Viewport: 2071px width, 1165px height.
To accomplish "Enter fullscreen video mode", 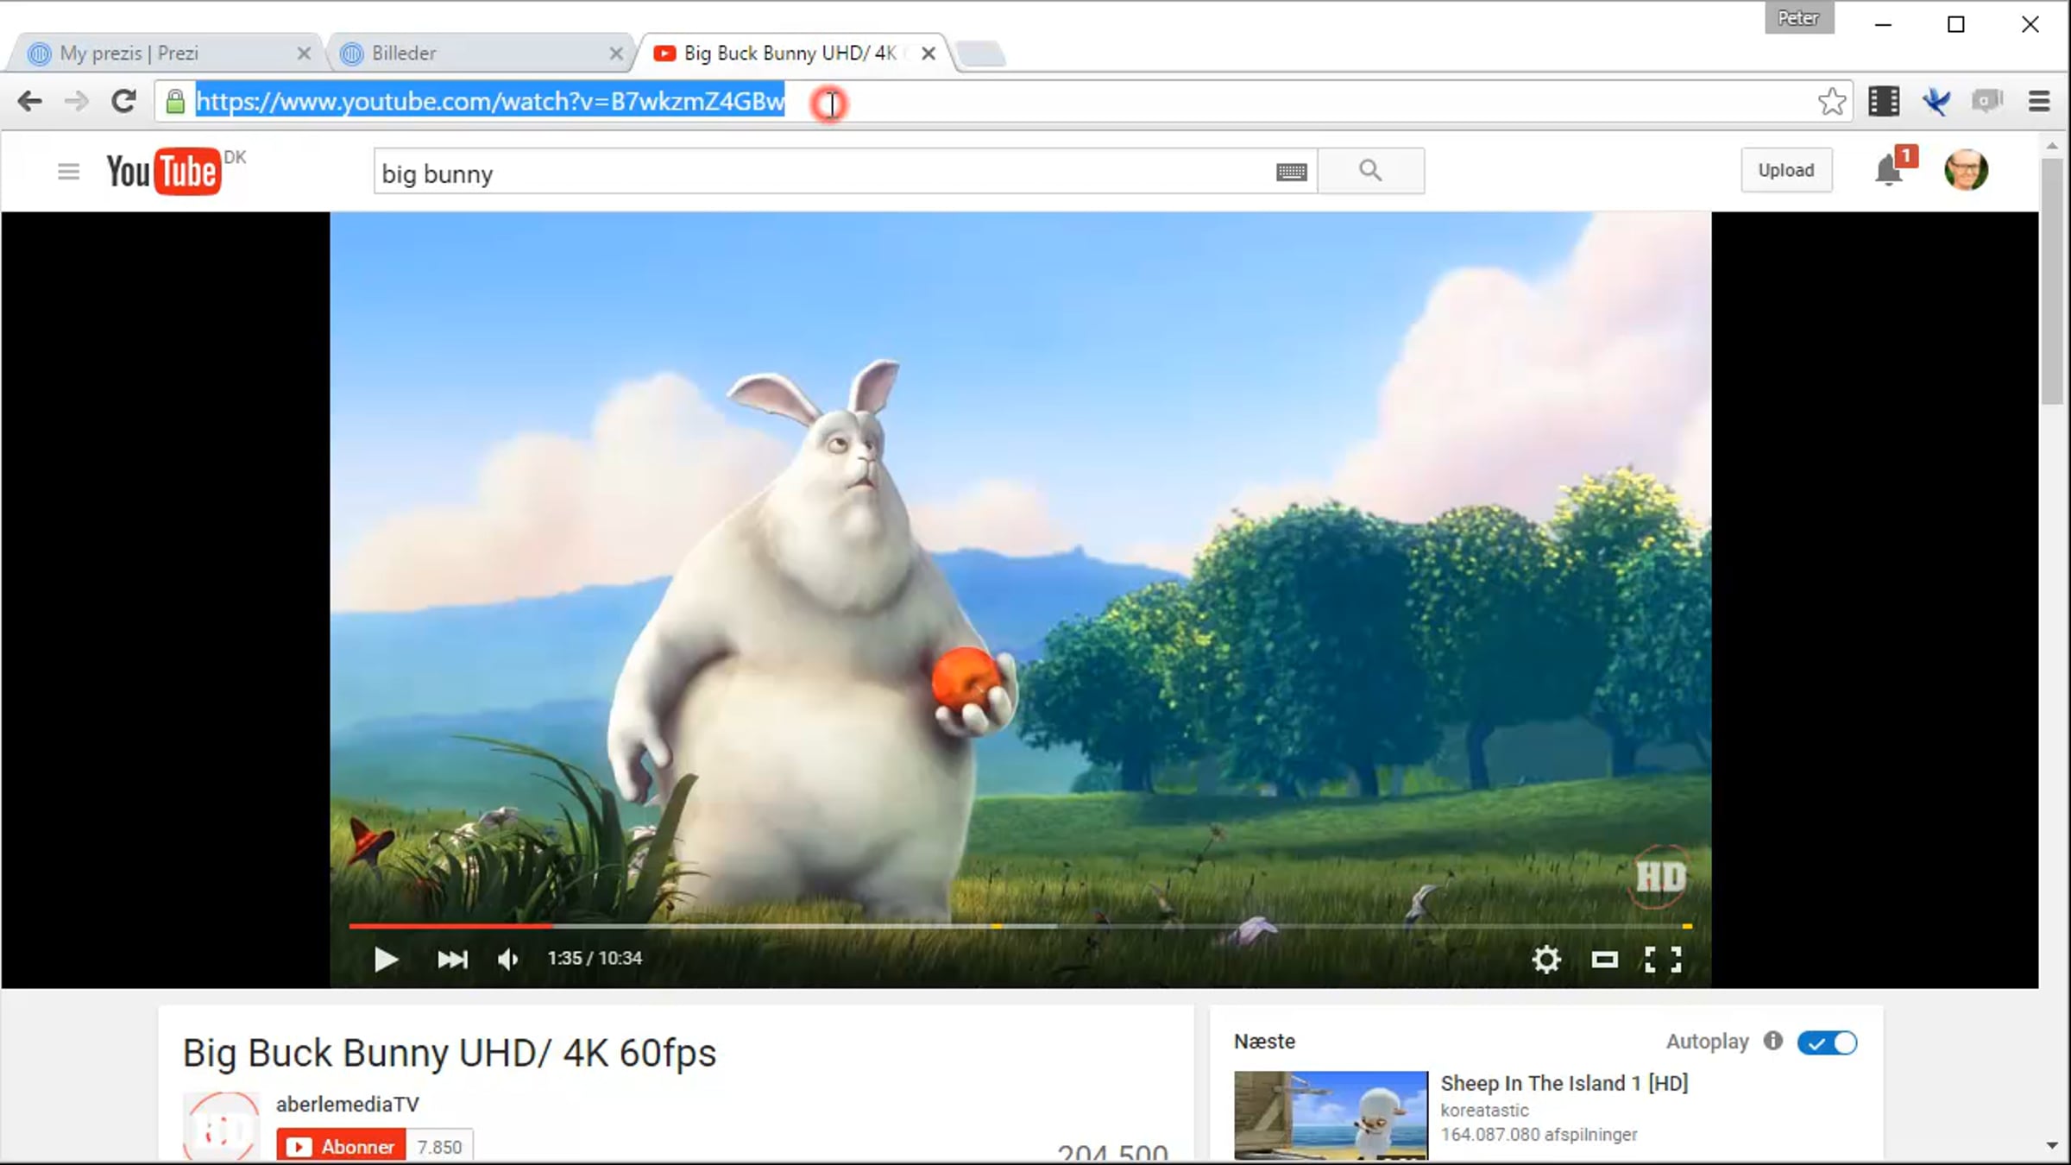I will tap(1663, 959).
